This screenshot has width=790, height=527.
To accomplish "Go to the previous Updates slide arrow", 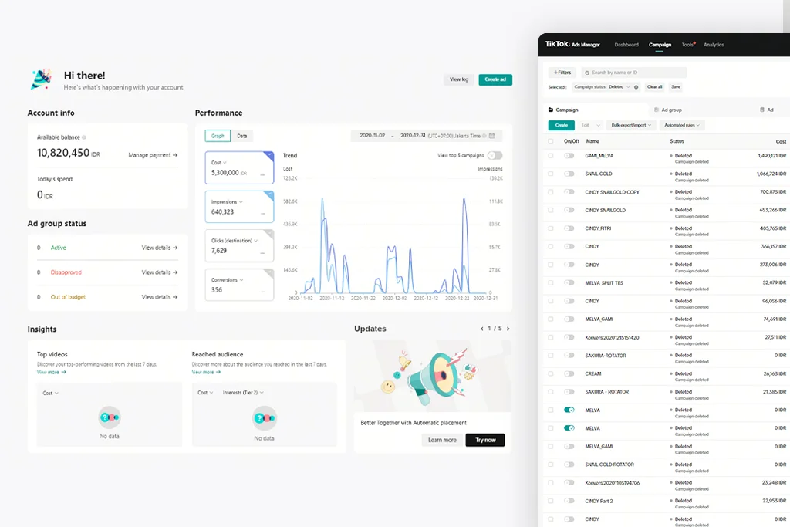I will tap(482, 329).
